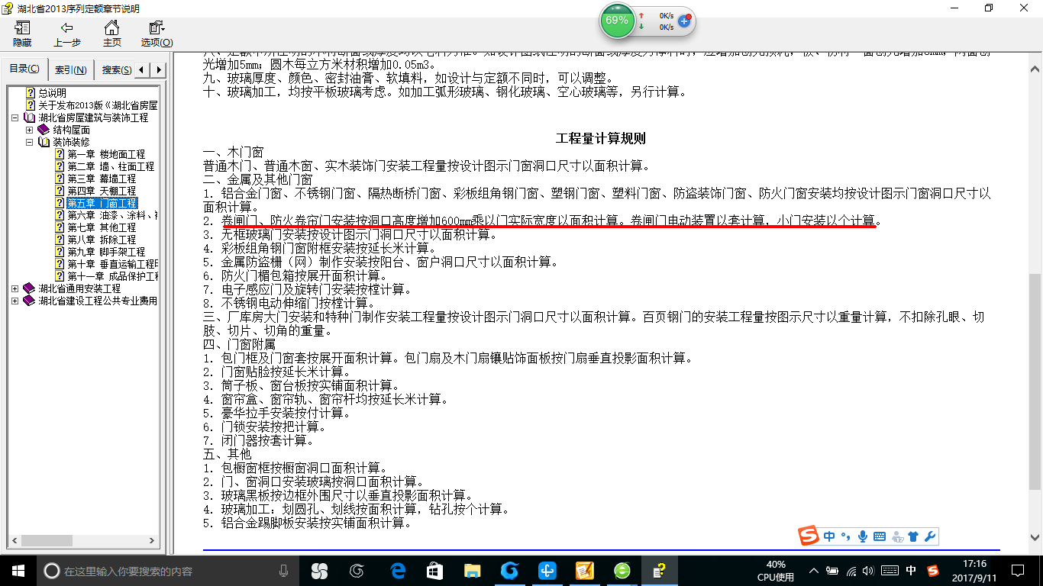Click the tray 中 input language indicator
The image size is (1043, 586).
[x=911, y=571]
